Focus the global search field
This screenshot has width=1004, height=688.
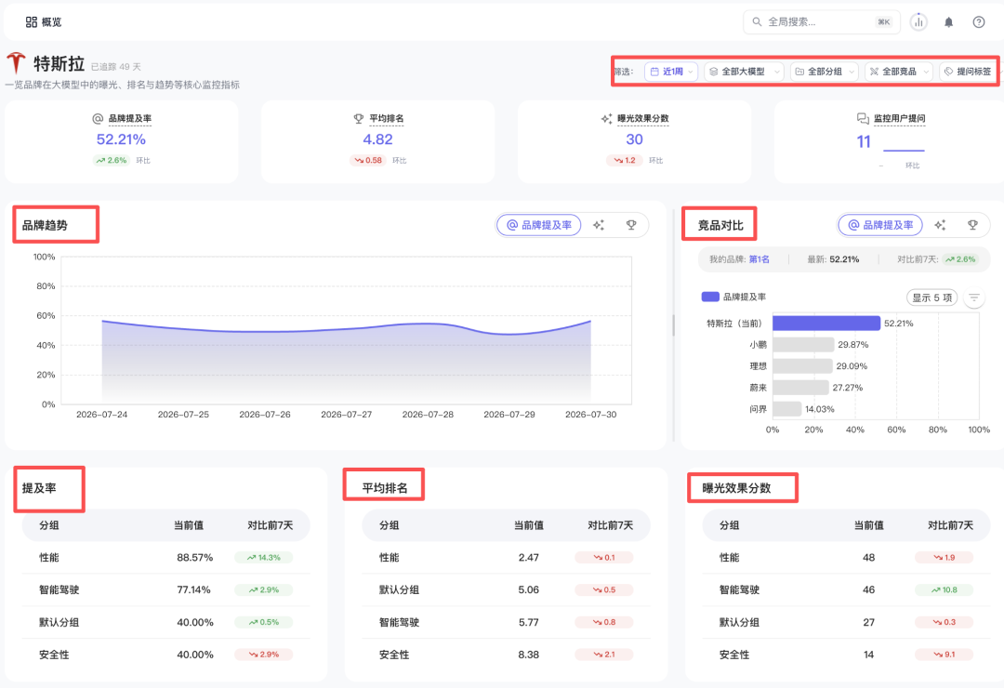822,21
